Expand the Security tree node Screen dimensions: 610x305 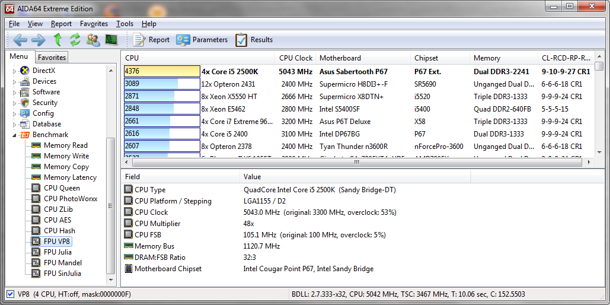click(15, 103)
